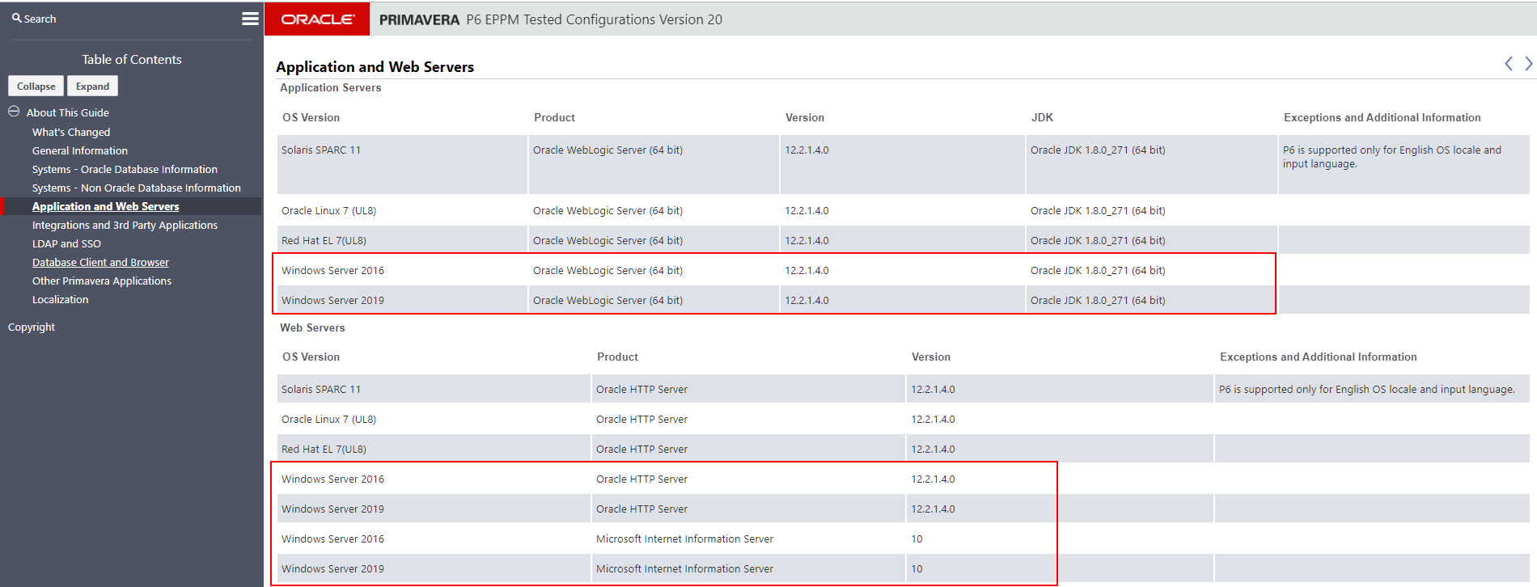
Task: Open General Information topic
Action: point(80,150)
